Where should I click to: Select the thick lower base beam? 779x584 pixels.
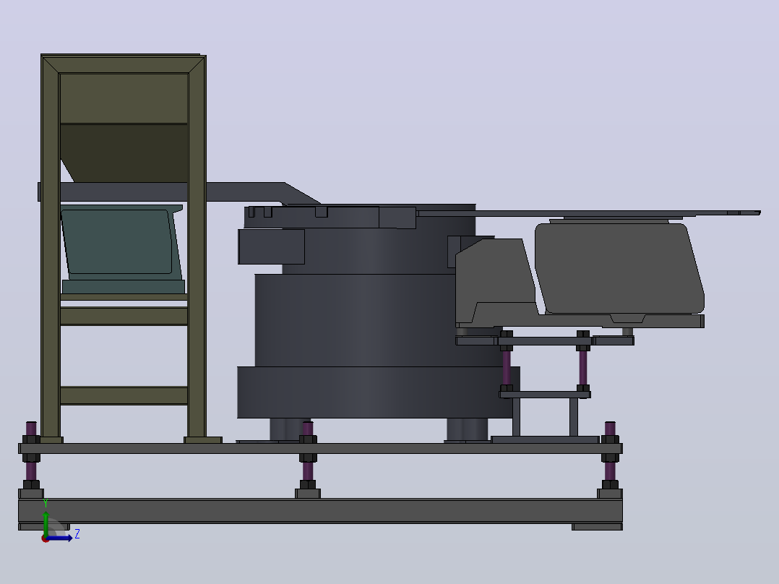click(320, 510)
